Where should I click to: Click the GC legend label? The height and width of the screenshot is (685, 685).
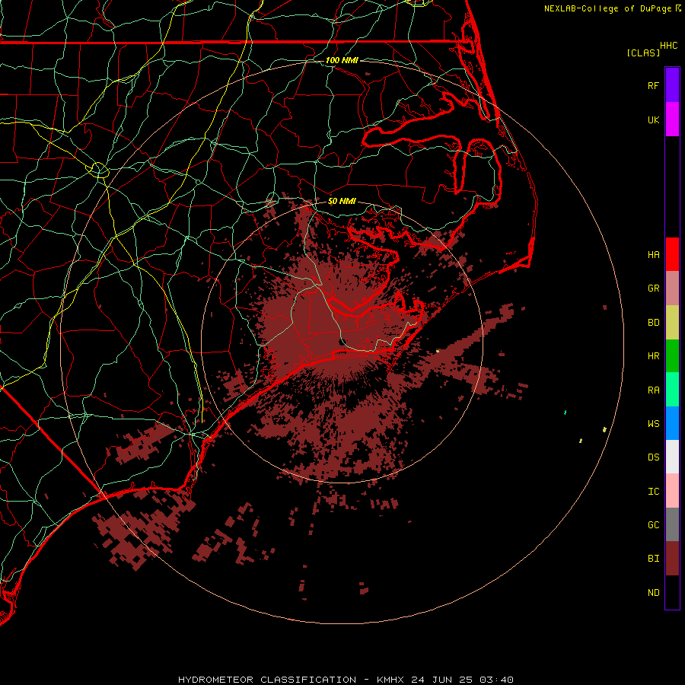tap(653, 524)
